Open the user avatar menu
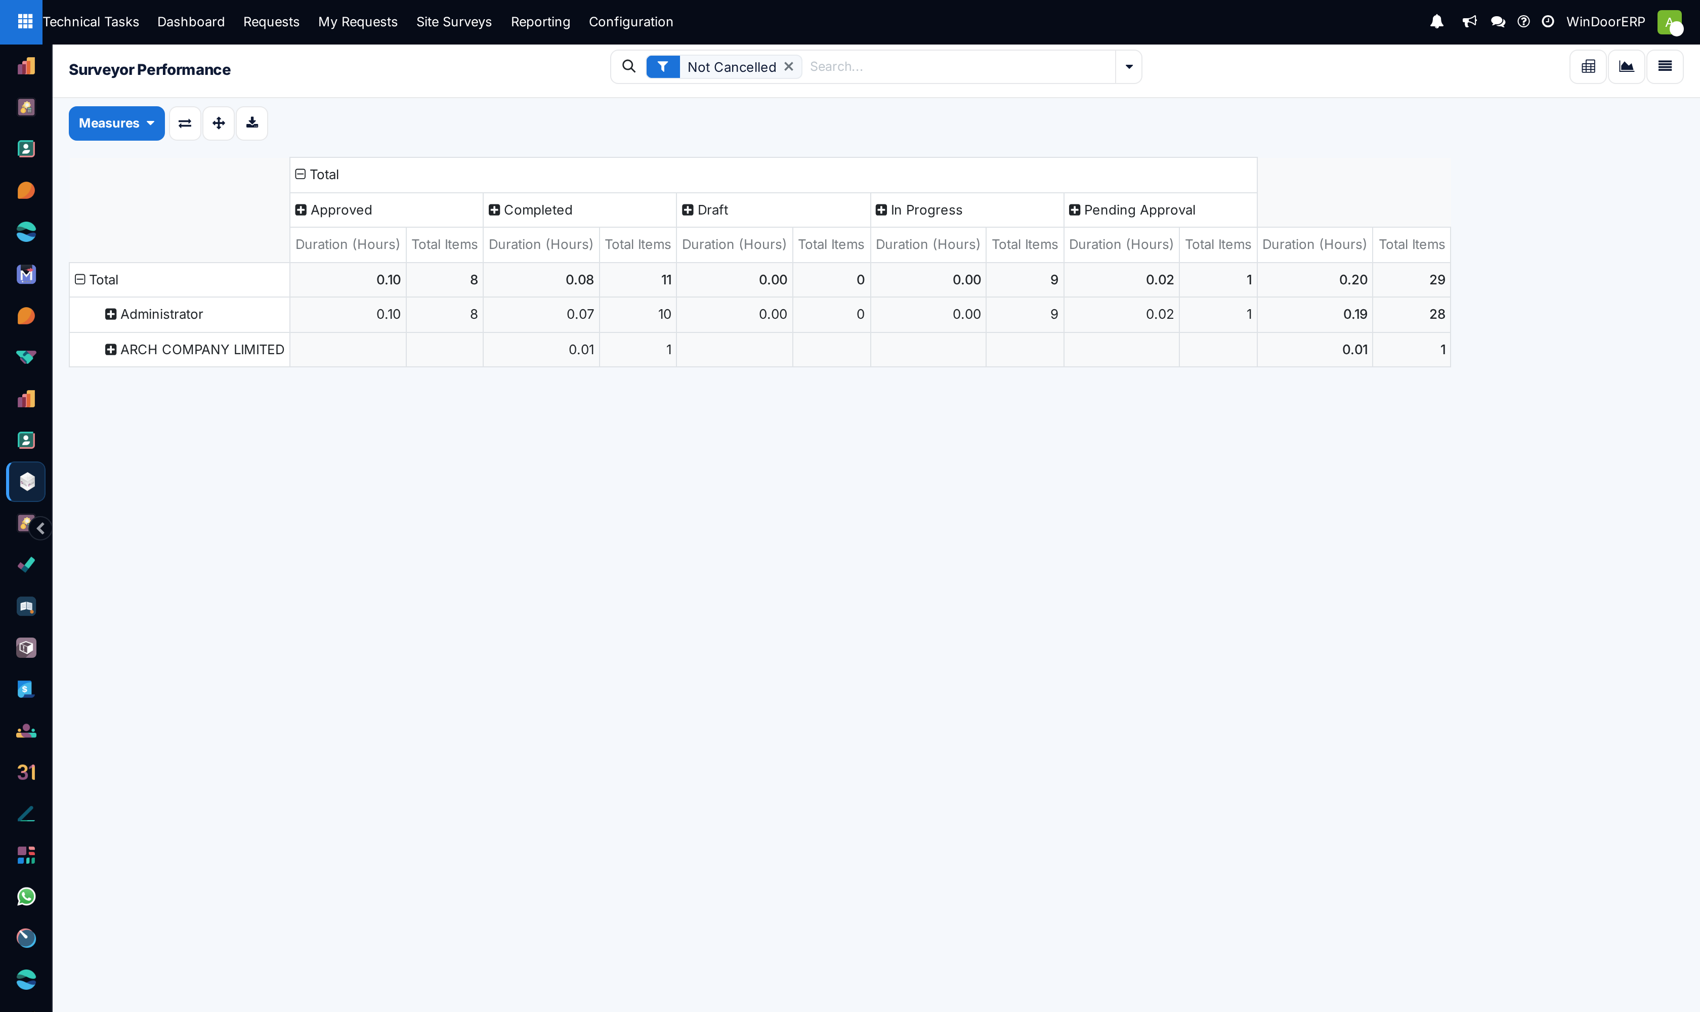 click(1669, 22)
